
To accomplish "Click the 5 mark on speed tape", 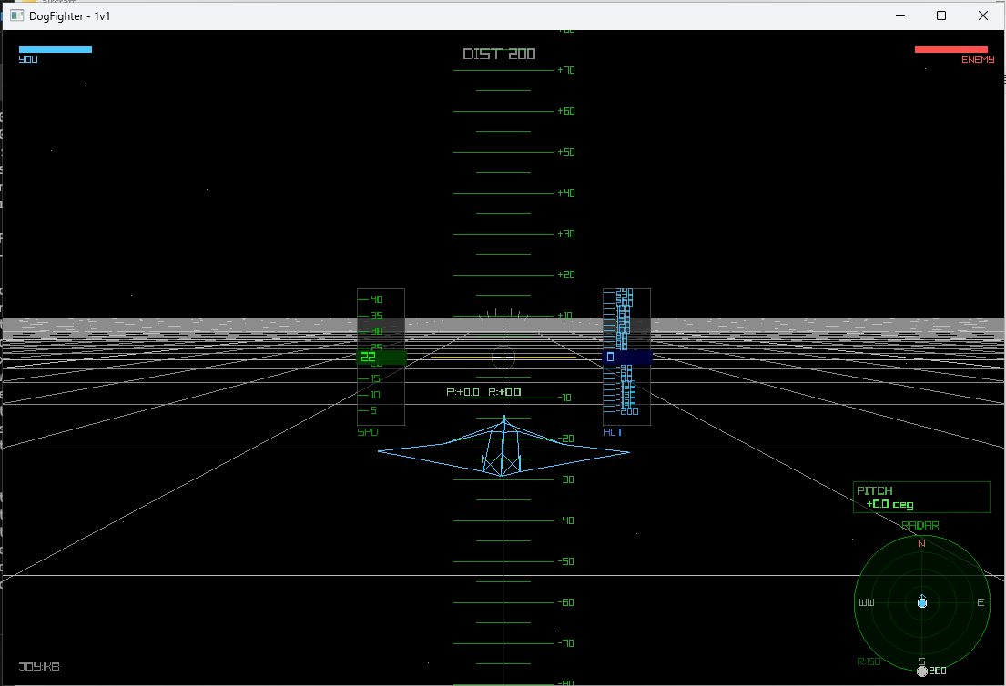I will click(373, 410).
